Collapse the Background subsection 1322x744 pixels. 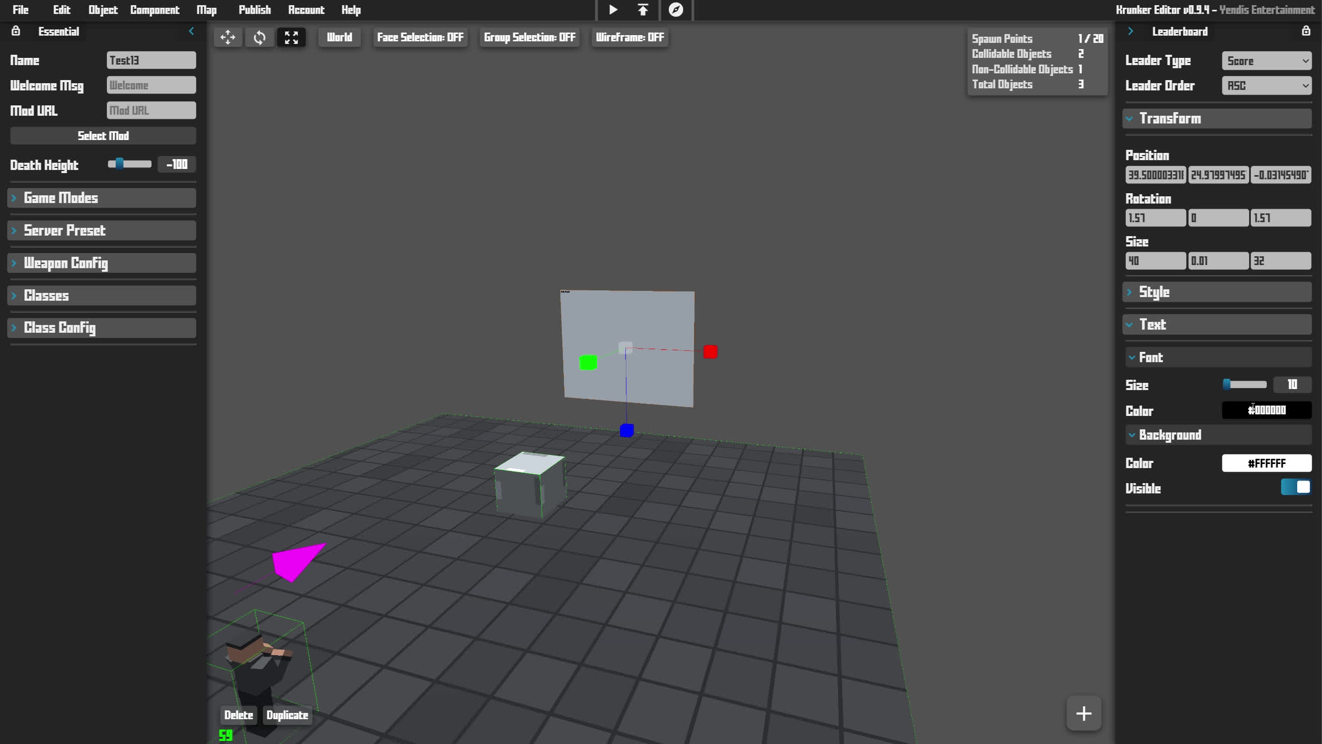point(1219,435)
